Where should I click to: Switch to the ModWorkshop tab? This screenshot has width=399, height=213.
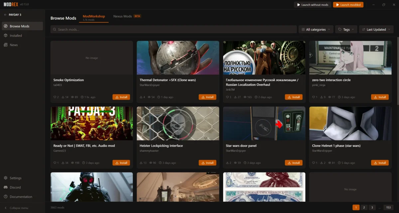(94, 18)
